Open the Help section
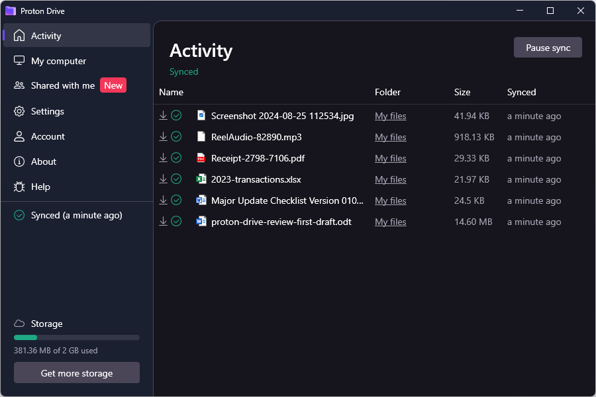Image resolution: width=596 pixels, height=397 pixels. [77, 187]
